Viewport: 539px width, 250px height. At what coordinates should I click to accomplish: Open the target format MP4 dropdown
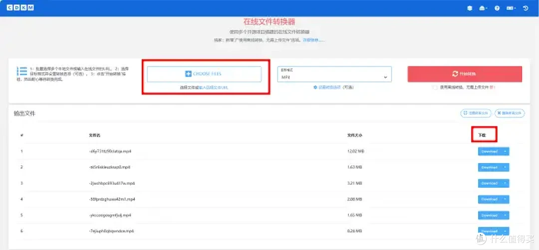pyautogui.click(x=334, y=74)
